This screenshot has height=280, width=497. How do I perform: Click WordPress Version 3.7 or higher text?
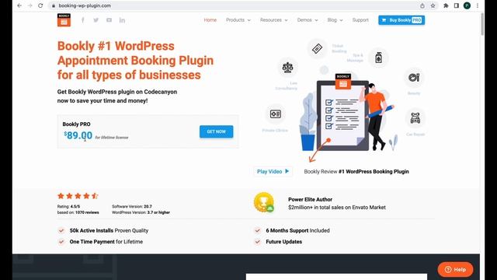click(x=141, y=212)
